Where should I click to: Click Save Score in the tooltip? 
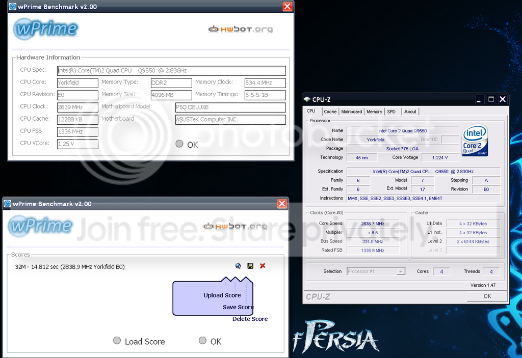(238, 307)
